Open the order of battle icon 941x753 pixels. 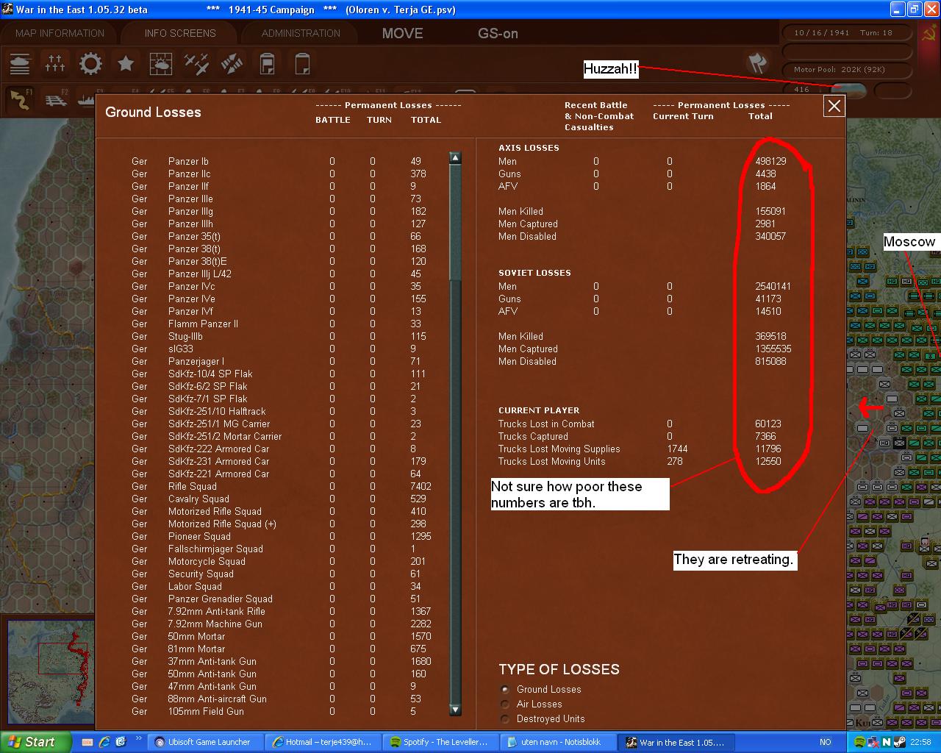click(x=20, y=64)
